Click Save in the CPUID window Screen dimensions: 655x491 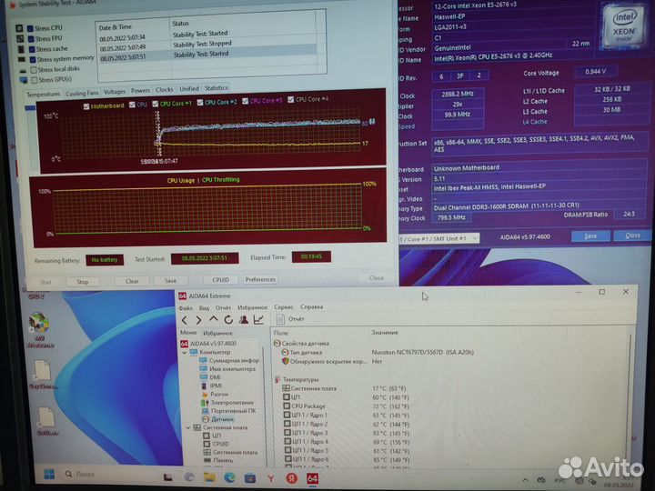pos(590,236)
